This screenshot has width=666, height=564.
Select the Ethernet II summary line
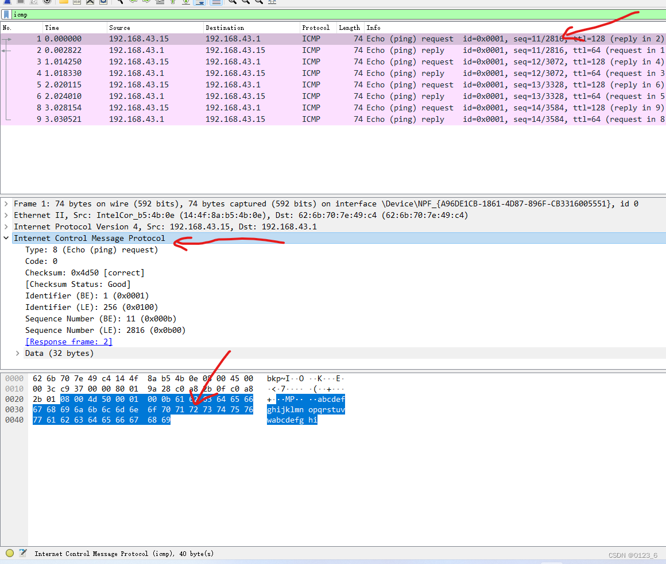pyautogui.click(x=241, y=215)
